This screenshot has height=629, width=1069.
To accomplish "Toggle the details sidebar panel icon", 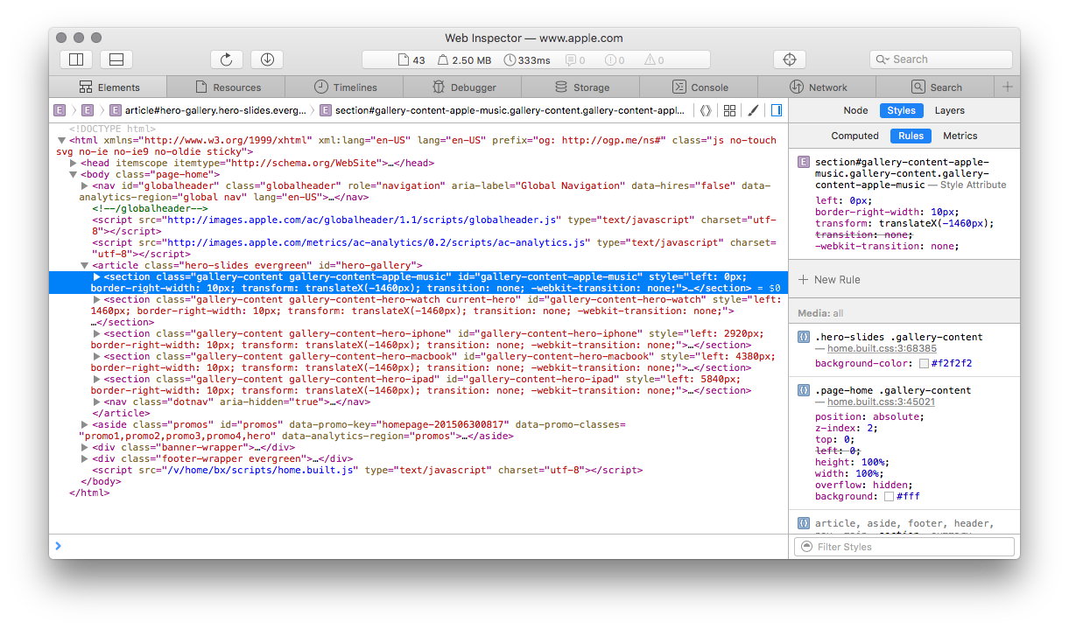I will [776, 110].
